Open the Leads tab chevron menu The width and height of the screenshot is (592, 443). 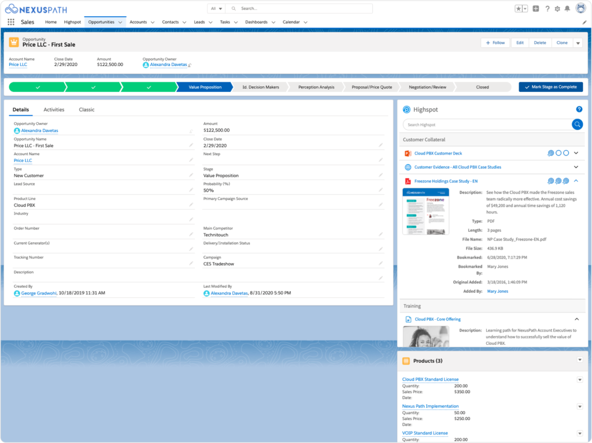click(210, 23)
